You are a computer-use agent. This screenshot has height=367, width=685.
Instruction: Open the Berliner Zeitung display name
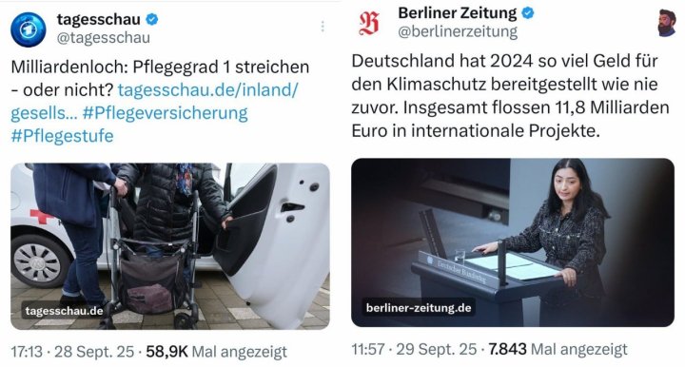(x=458, y=12)
